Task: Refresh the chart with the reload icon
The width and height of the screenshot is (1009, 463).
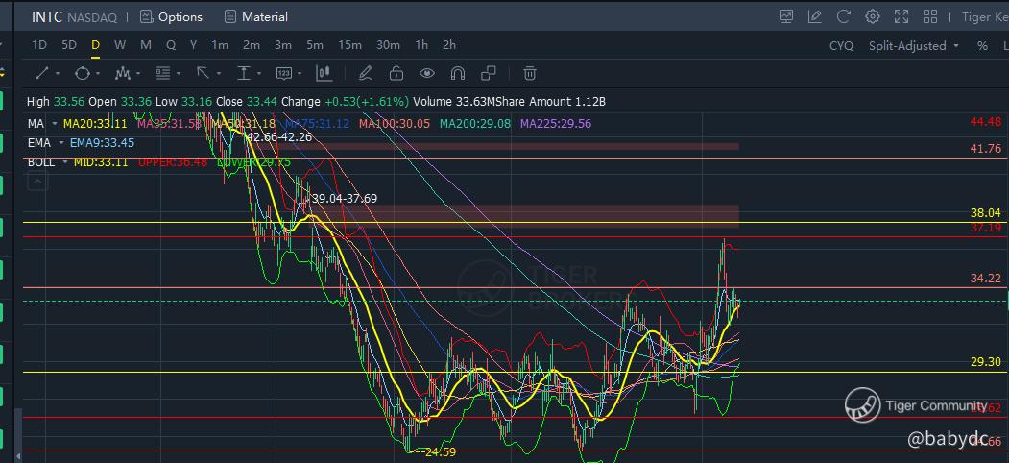Action: point(844,16)
